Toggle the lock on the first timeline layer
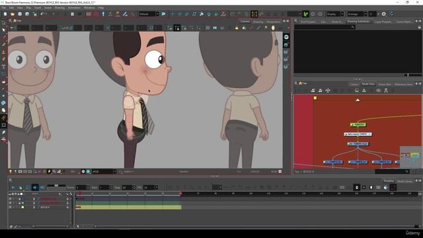 19,199
